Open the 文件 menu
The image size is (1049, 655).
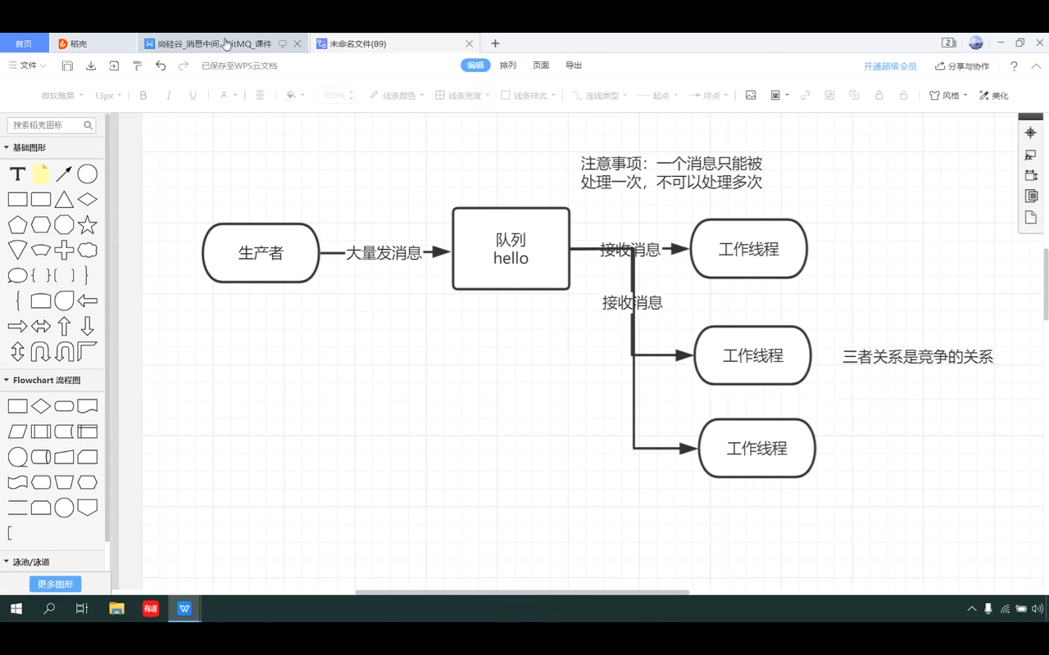pyautogui.click(x=27, y=65)
